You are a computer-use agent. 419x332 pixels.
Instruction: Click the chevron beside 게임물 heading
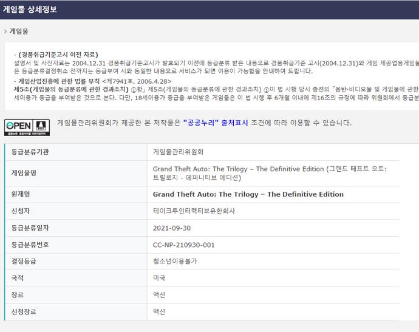coord(5,32)
